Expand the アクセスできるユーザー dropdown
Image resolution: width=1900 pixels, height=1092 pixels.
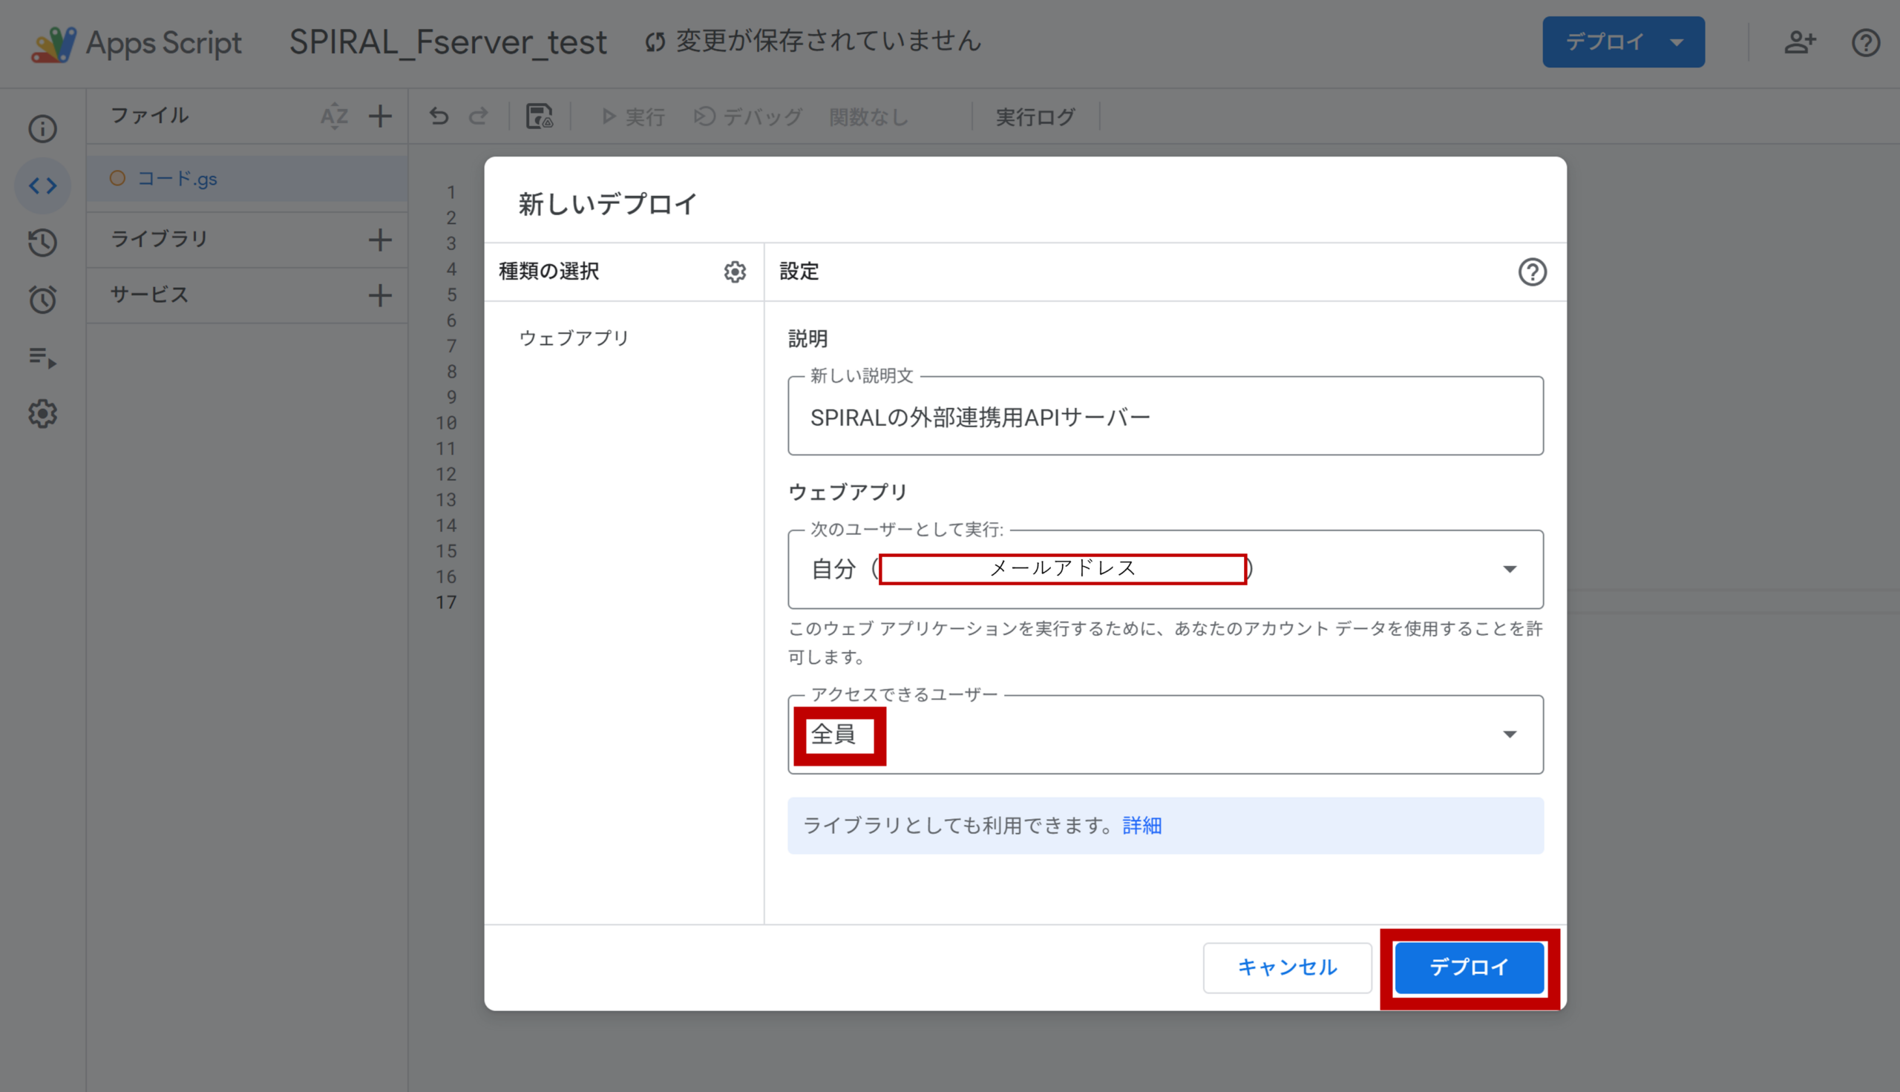pyautogui.click(x=1509, y=734)
